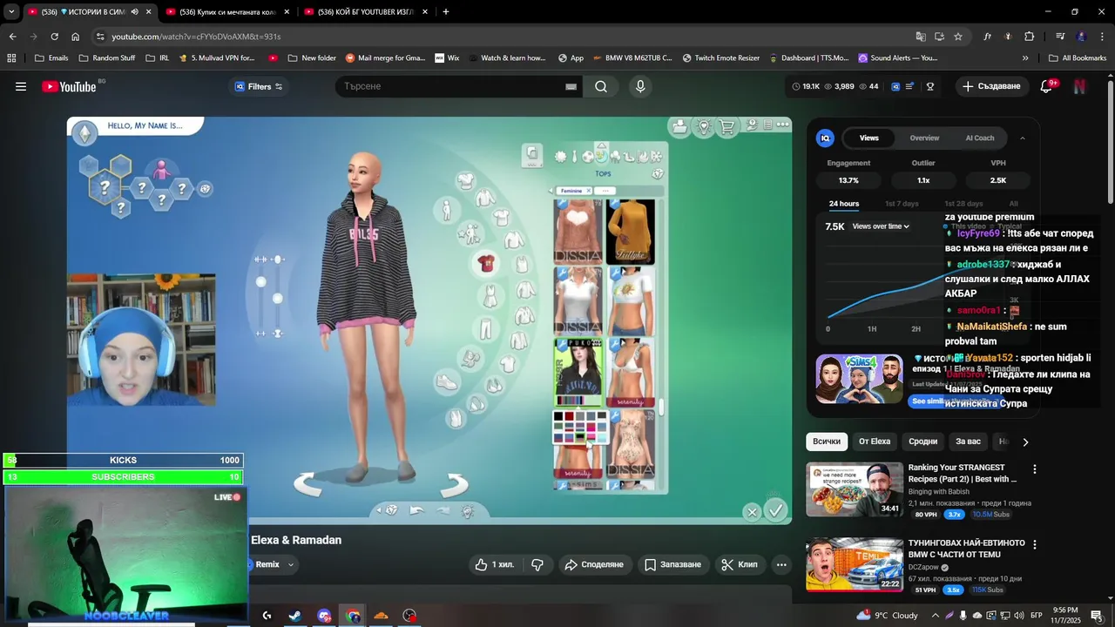1115x627 pixels.
Task: Click the Запазване save button
Action: (x=672, y=564)
